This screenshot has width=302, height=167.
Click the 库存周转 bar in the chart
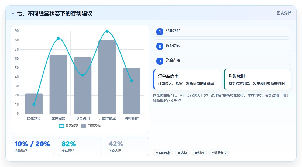pos(58,84)
